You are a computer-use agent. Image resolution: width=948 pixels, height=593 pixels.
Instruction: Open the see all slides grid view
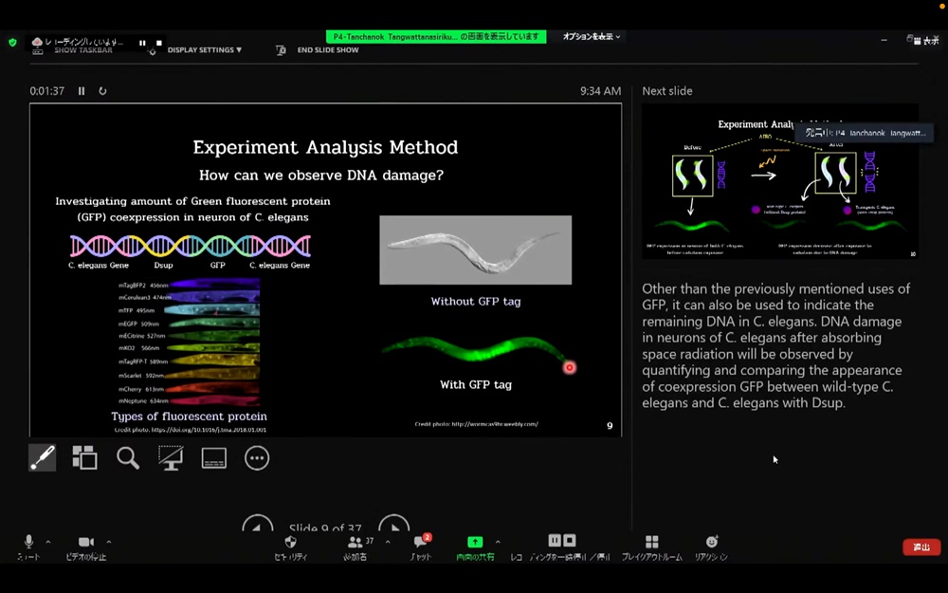84,458
